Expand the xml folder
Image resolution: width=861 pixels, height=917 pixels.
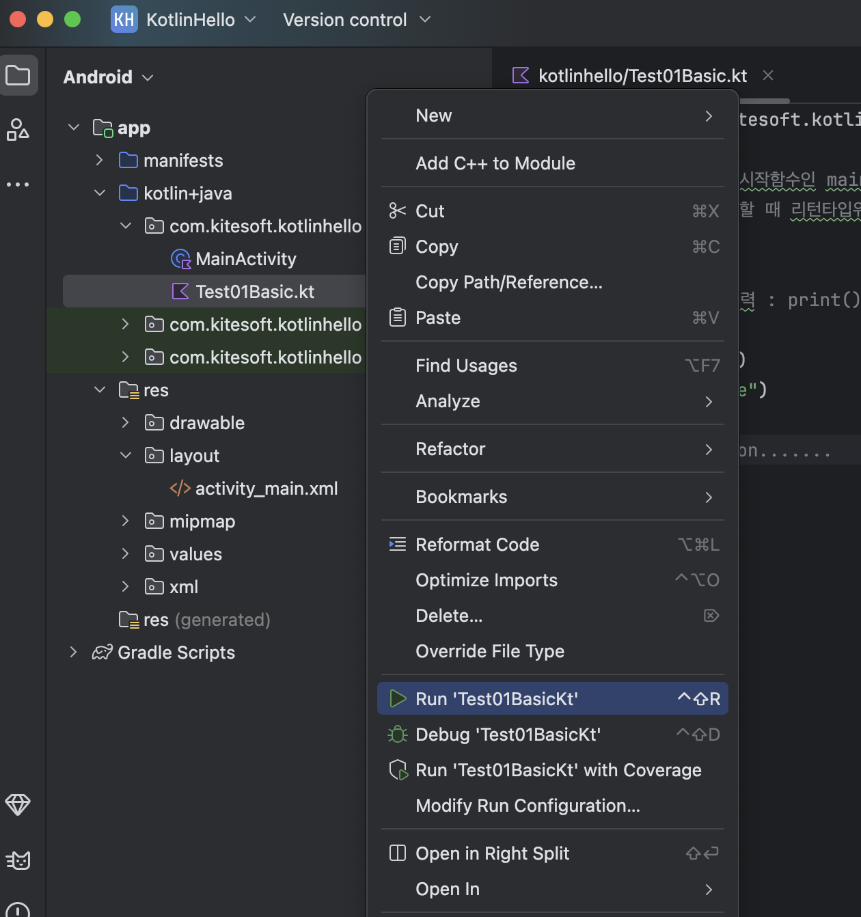(126, 586)
